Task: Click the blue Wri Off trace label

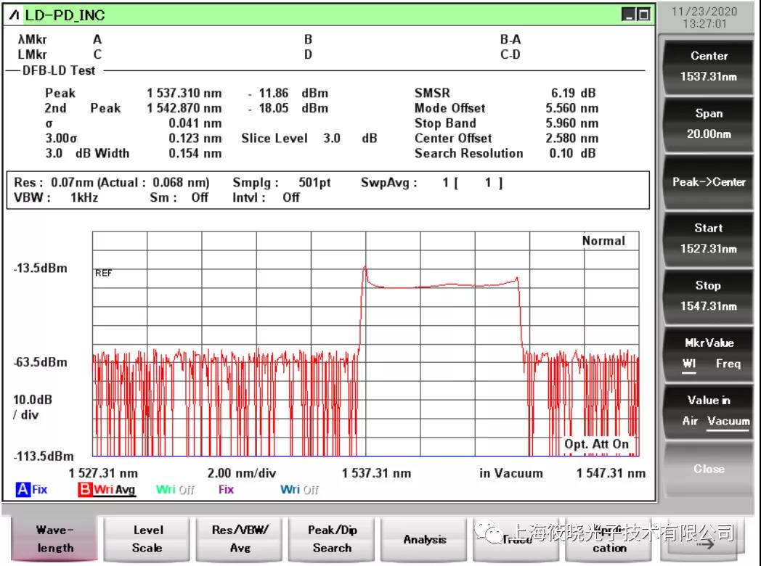Action: coord(299,490)
